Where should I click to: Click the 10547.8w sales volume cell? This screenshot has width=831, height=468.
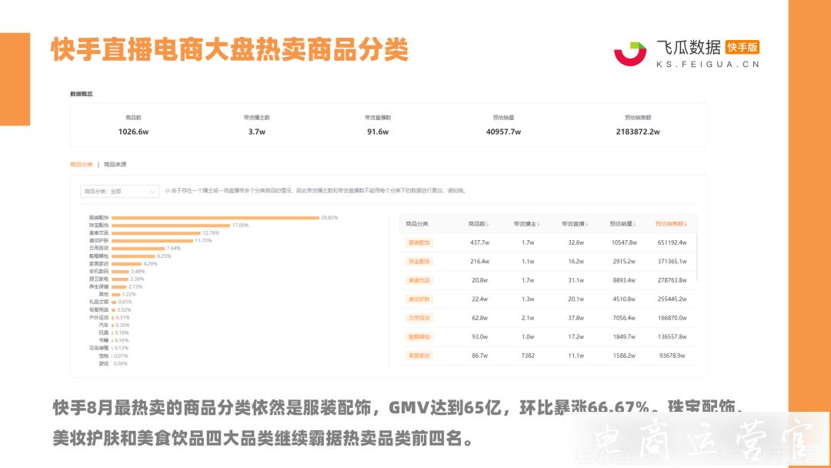coord(624,242)
